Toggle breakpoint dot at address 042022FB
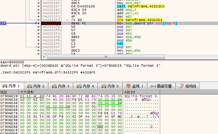The height and width of the screenshot is (134, 218). coord(39,37)
